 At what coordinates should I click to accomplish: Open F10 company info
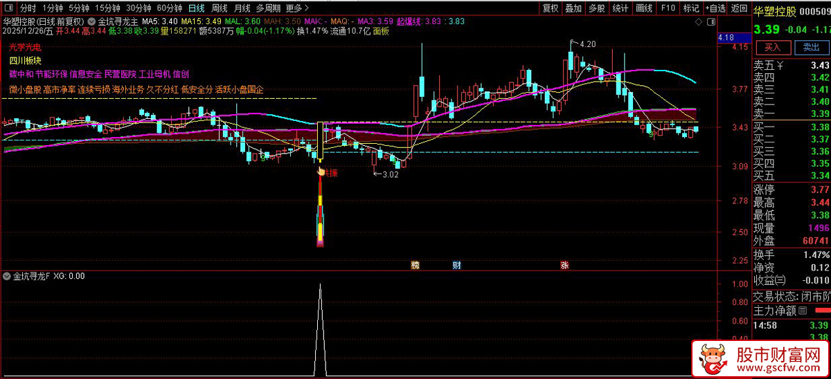pos(668,8)
